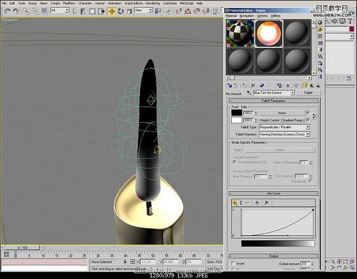Toggle Backlight icon in Material Editor sidebar
Viewport: 357px width, 279px height.
[x=320, y=29]
